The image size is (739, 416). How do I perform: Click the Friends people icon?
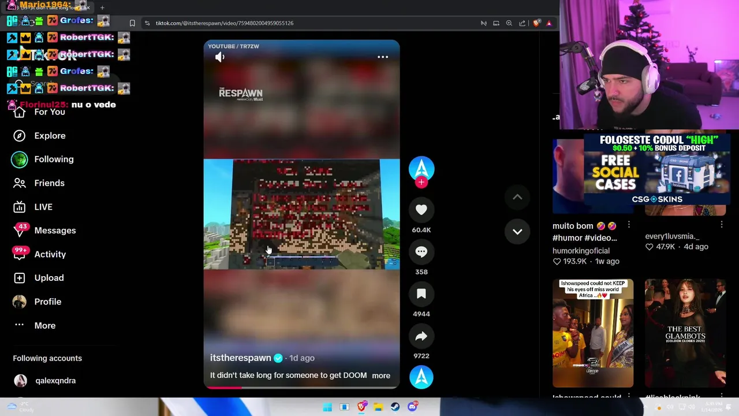point(19,183)
